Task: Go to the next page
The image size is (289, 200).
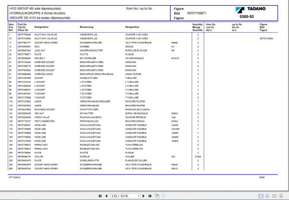Action: [144, 196]
